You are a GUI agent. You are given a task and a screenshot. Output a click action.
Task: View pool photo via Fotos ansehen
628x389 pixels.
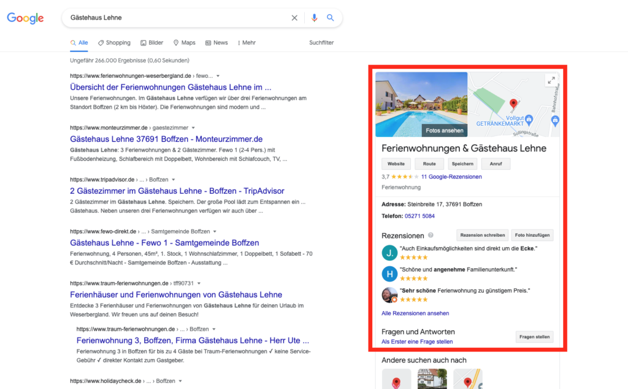coord(444,131)
